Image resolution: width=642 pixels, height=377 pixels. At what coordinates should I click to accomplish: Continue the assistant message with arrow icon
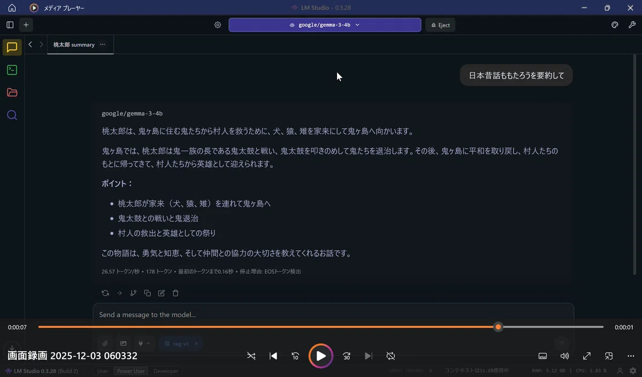pyautogui.click(x=119, y=293)
